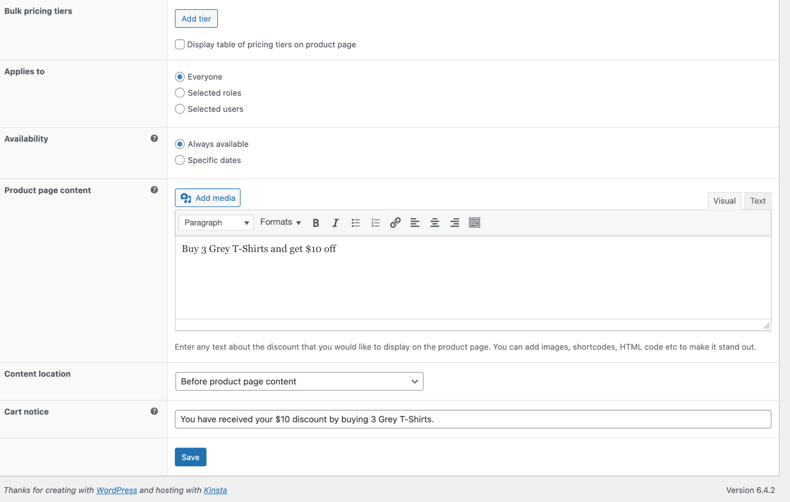This screenshot has height=502, width=790.
Task: Enable display table of pricing tiers
Action: 179,44
